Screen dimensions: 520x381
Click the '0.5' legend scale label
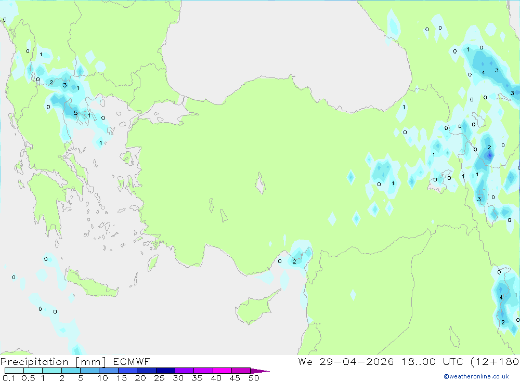(28, 378)
